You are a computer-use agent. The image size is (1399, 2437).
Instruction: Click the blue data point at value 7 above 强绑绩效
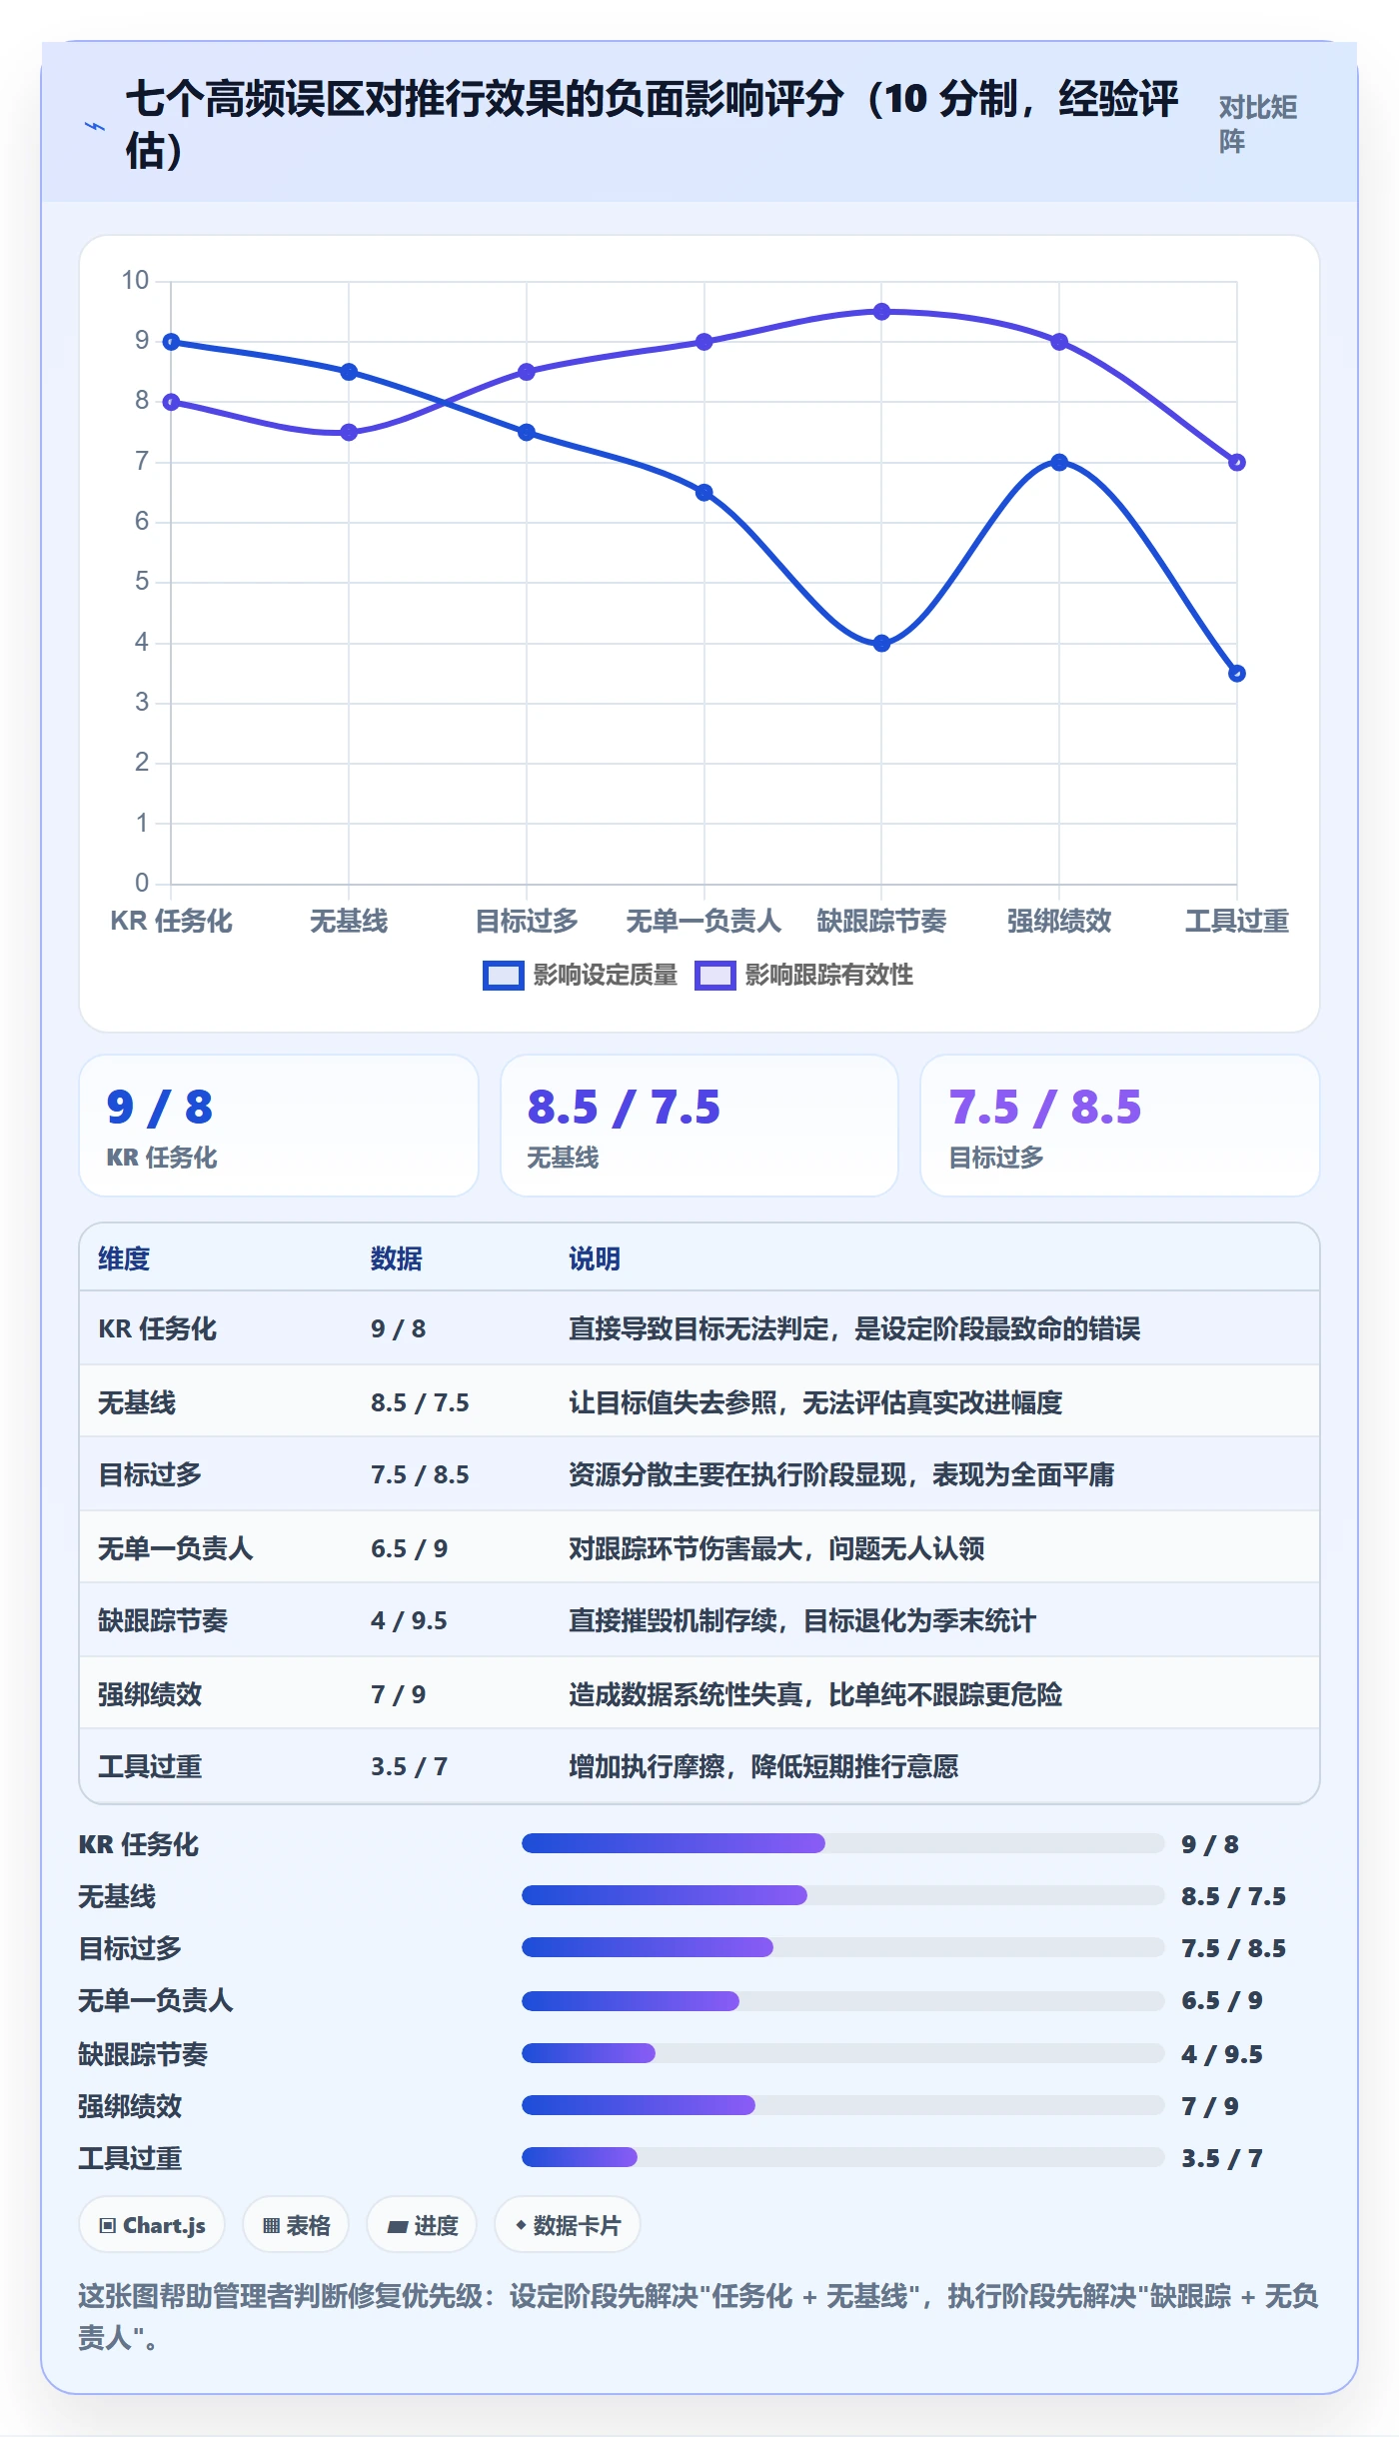tap(1059, 462)
